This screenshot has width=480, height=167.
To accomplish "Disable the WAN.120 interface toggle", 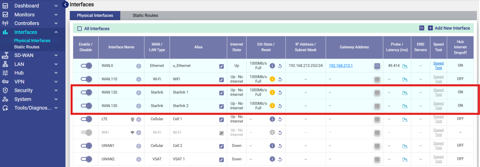I will [x=86, y=92].
